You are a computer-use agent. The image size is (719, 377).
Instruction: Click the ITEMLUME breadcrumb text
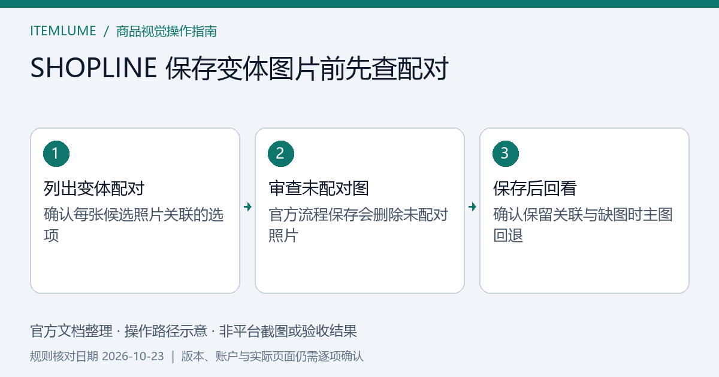[63, 31]
